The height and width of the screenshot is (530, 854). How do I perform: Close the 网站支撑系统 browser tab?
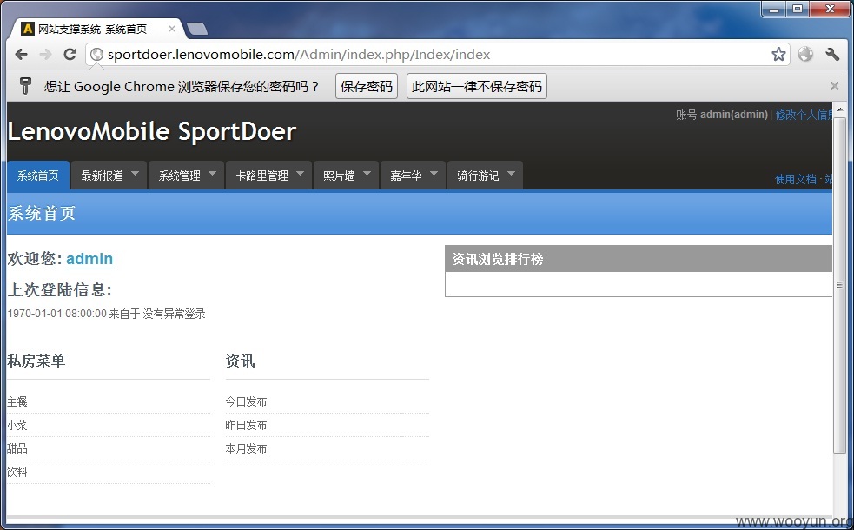pos(171,29)
